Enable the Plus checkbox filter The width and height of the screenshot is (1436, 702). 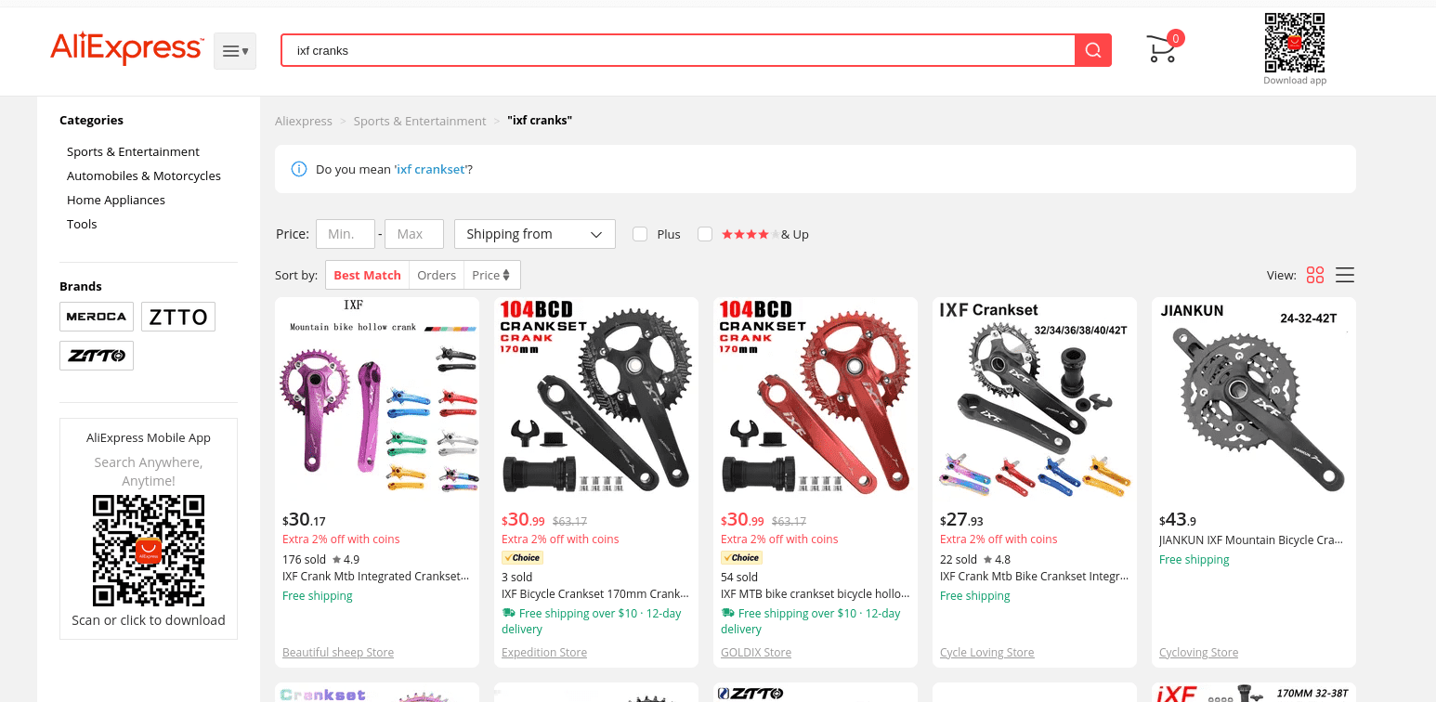coord(640,234)
